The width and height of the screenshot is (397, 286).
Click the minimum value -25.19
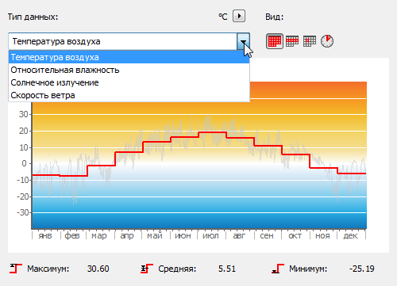click(x=362, y=269)
